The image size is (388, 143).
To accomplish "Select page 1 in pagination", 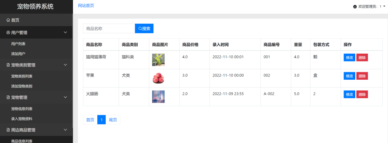I will tap(101, 120).
